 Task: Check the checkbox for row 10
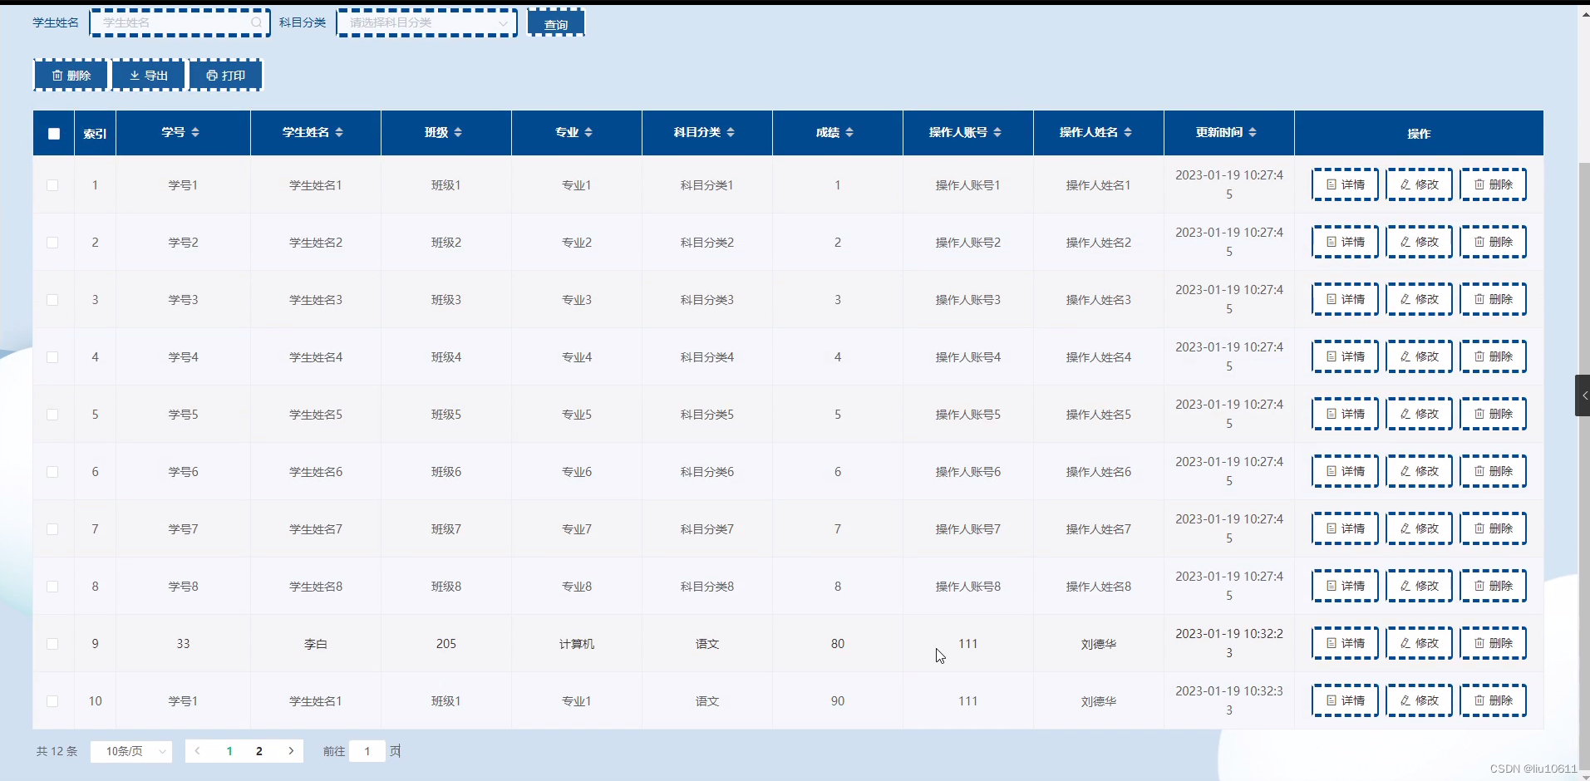tap(52, 701)
